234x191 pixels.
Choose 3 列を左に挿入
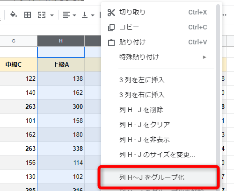[159, 80]
